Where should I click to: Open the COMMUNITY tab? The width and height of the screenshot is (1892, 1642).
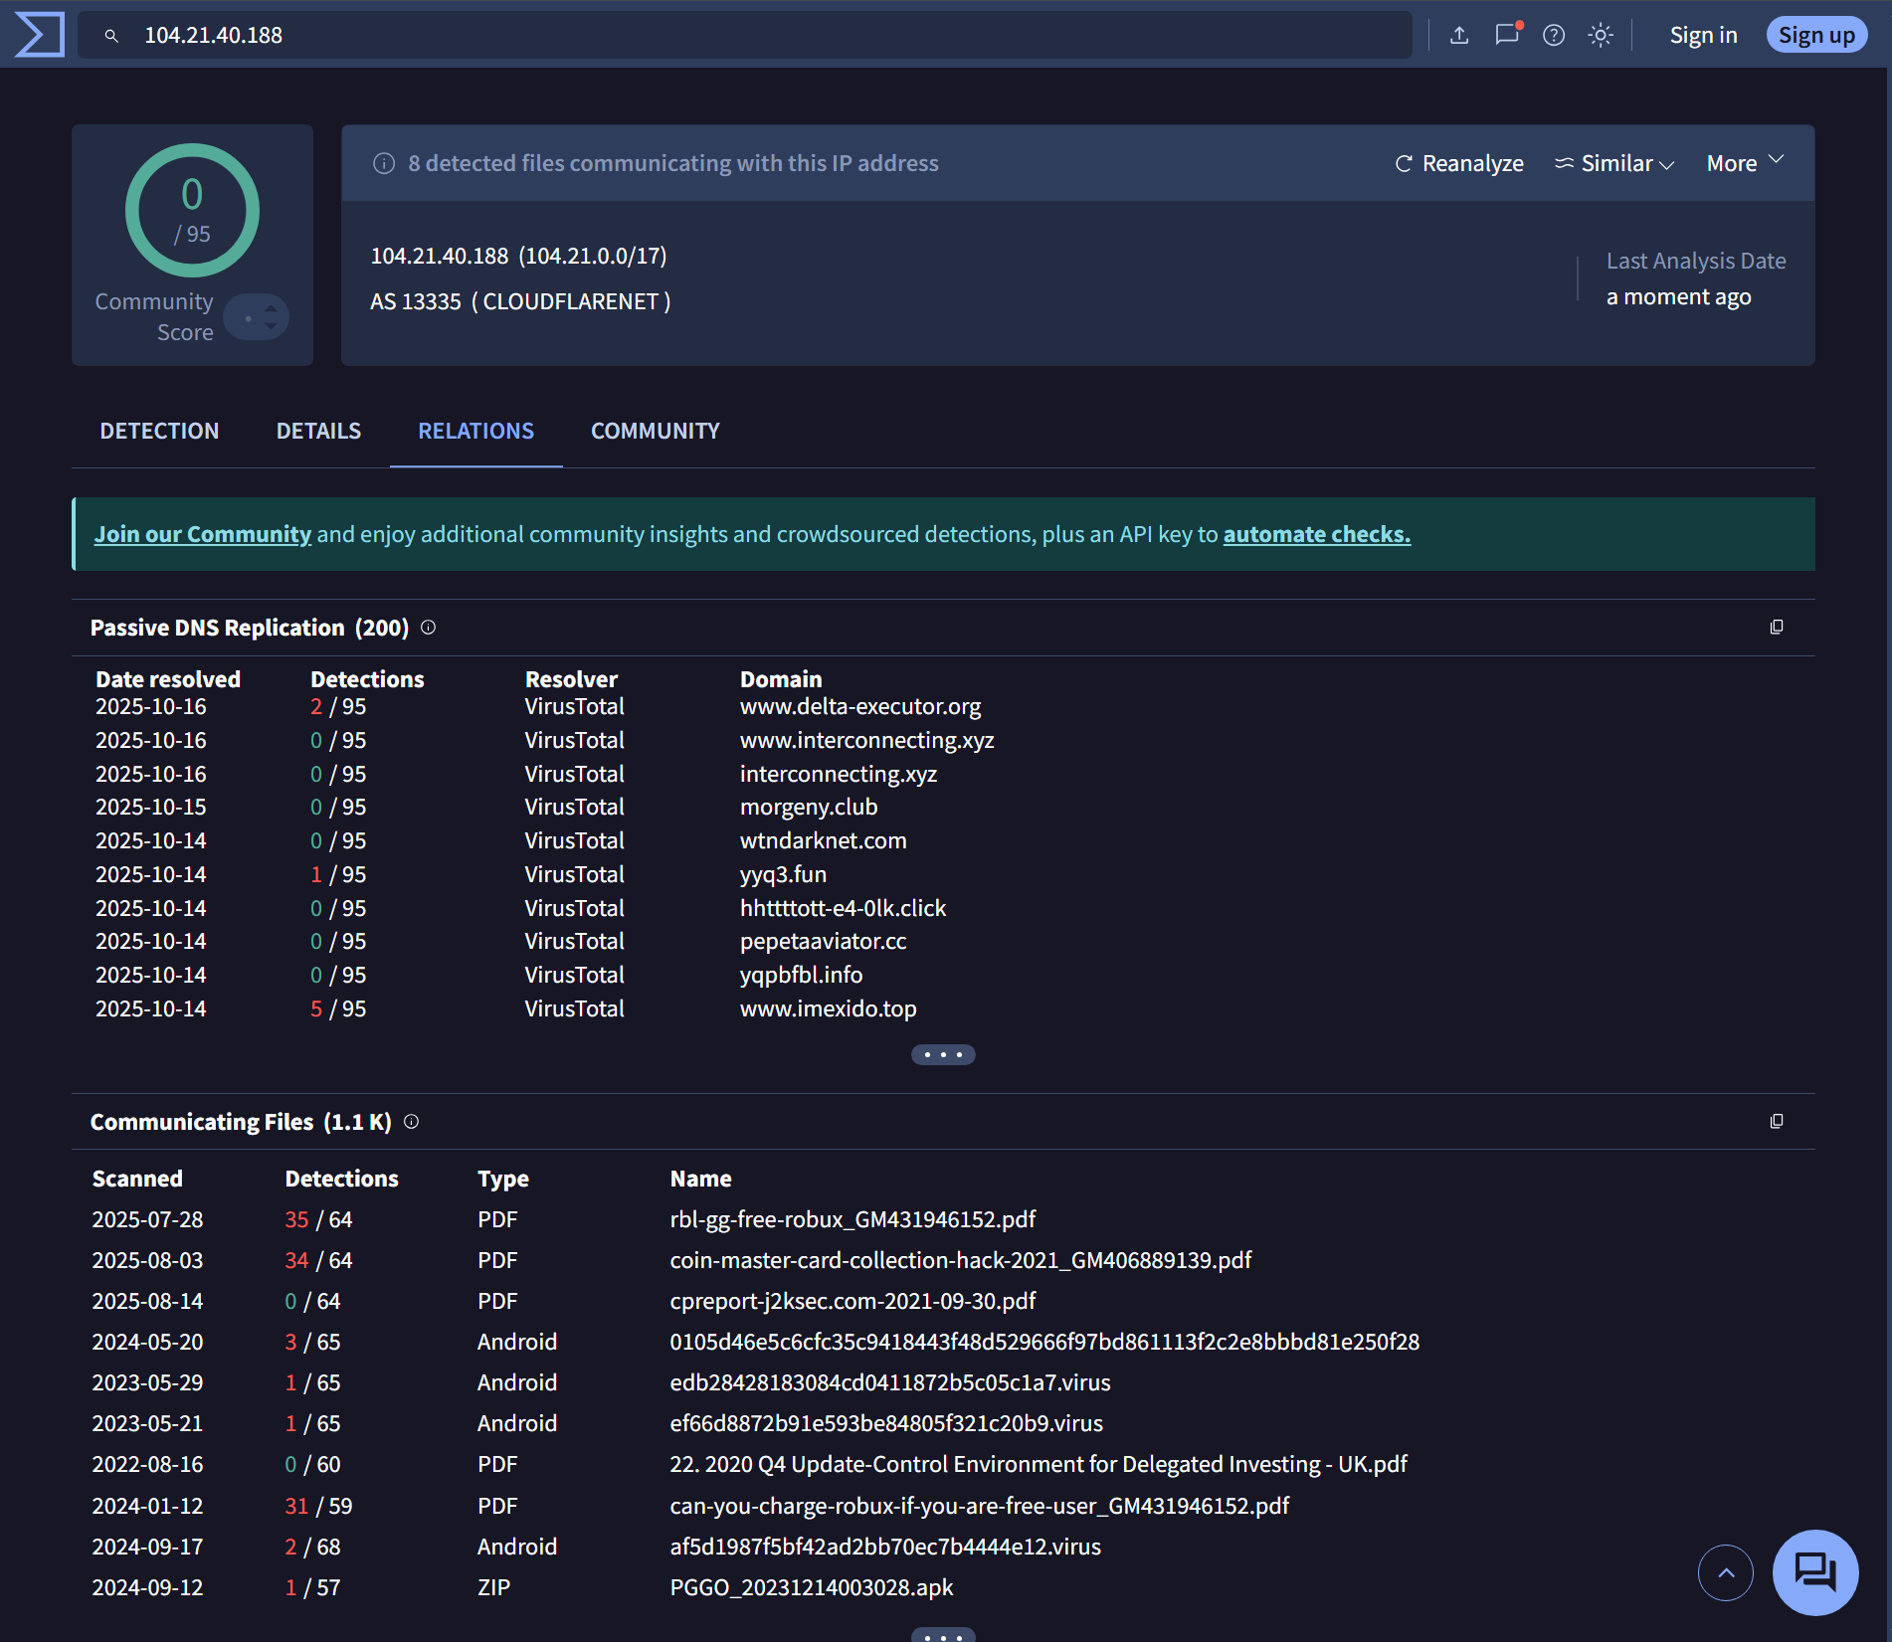coord(655,431)
